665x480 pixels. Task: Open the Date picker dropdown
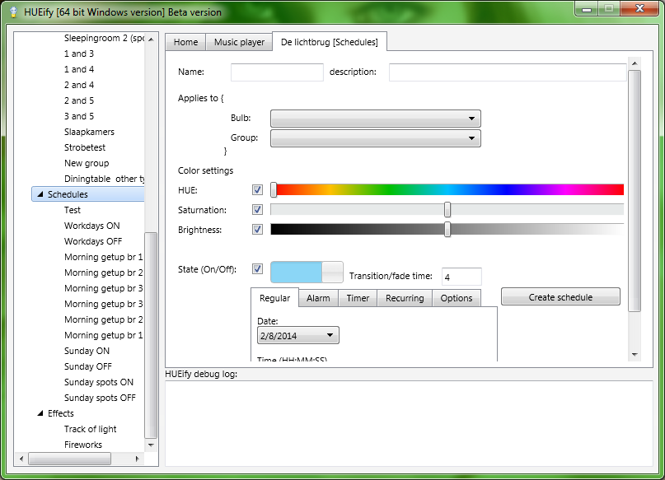pos(297,336)
